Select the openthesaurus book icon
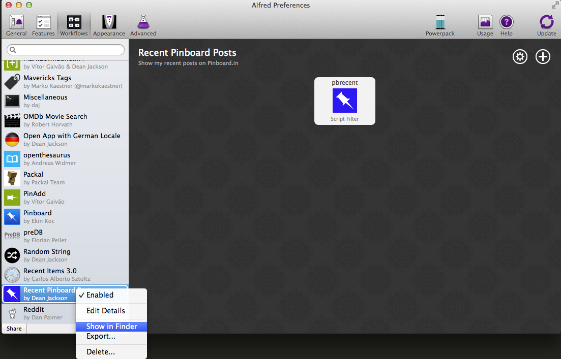 [x=12, y=159]
